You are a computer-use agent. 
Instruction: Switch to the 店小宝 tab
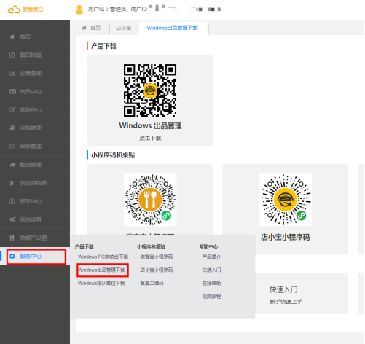click(124, 28)
